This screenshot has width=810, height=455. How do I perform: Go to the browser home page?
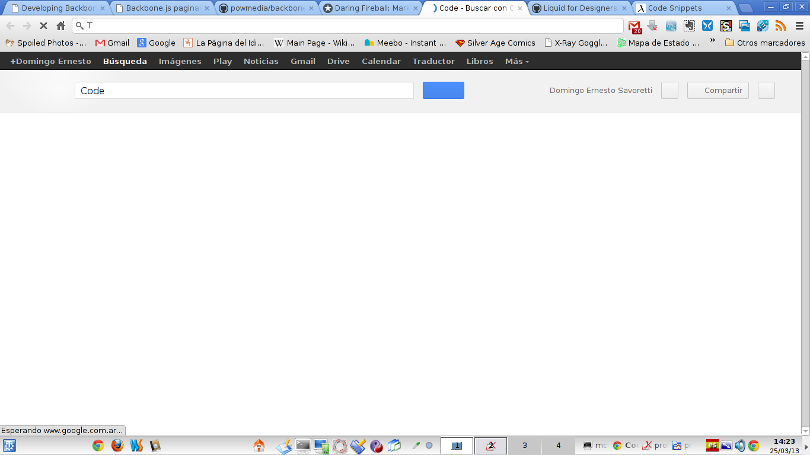coord(60,26)
